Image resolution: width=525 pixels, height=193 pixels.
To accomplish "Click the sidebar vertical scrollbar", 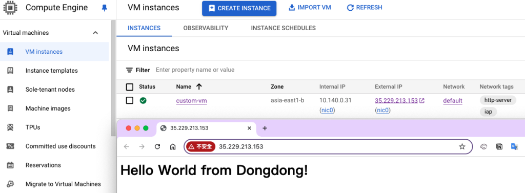I will coord(113,78).
